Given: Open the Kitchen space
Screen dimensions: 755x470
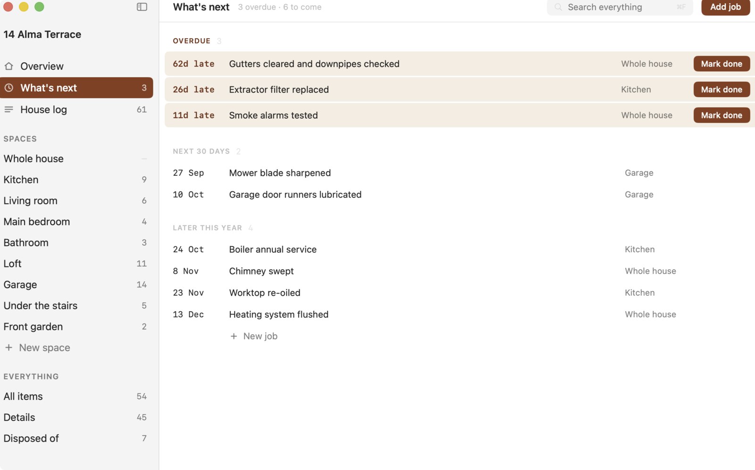Looking at the screenshot, I should click(76, 180).
